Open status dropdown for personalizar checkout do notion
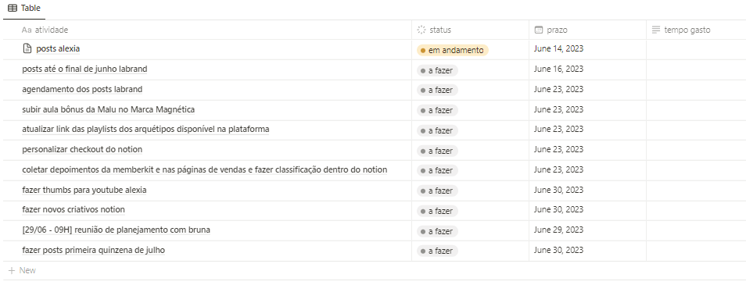Image resolution: width=746 pixels, height=285 pixels. (x=437, y=151)
